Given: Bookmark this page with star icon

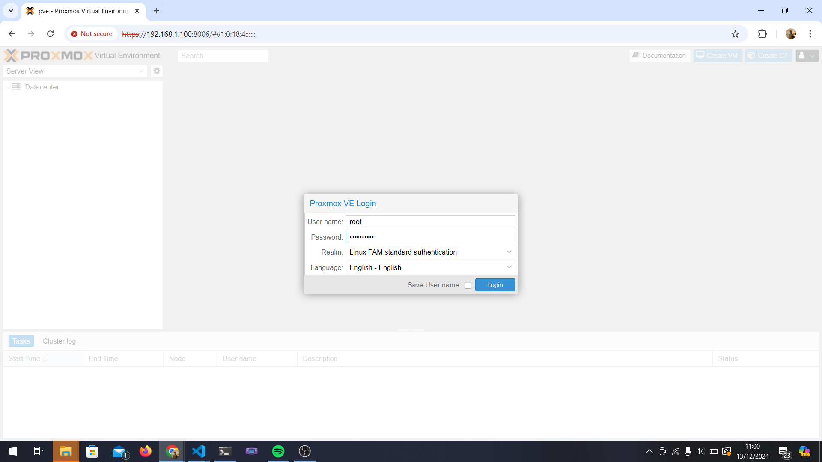Looking at the screenshot, I should pos(735,34).
